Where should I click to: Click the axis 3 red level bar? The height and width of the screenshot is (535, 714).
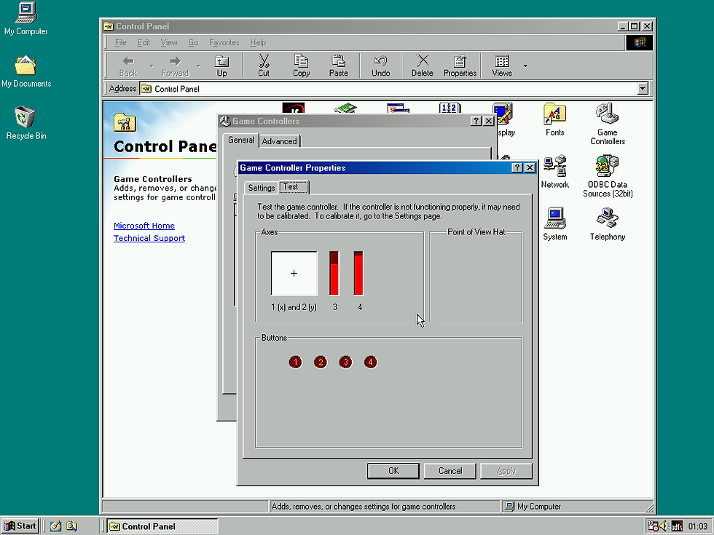(334, 273)
